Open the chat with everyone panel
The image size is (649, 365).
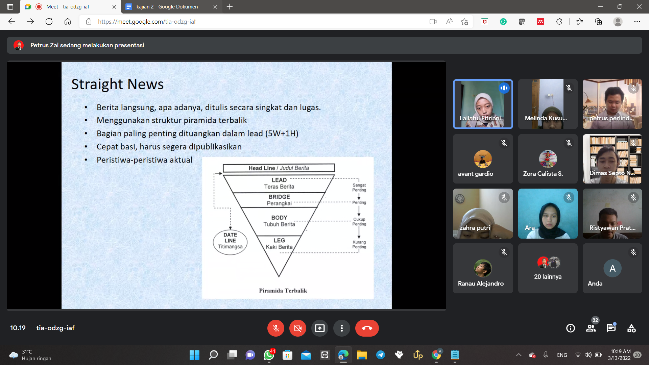click(x=611, y=328)
